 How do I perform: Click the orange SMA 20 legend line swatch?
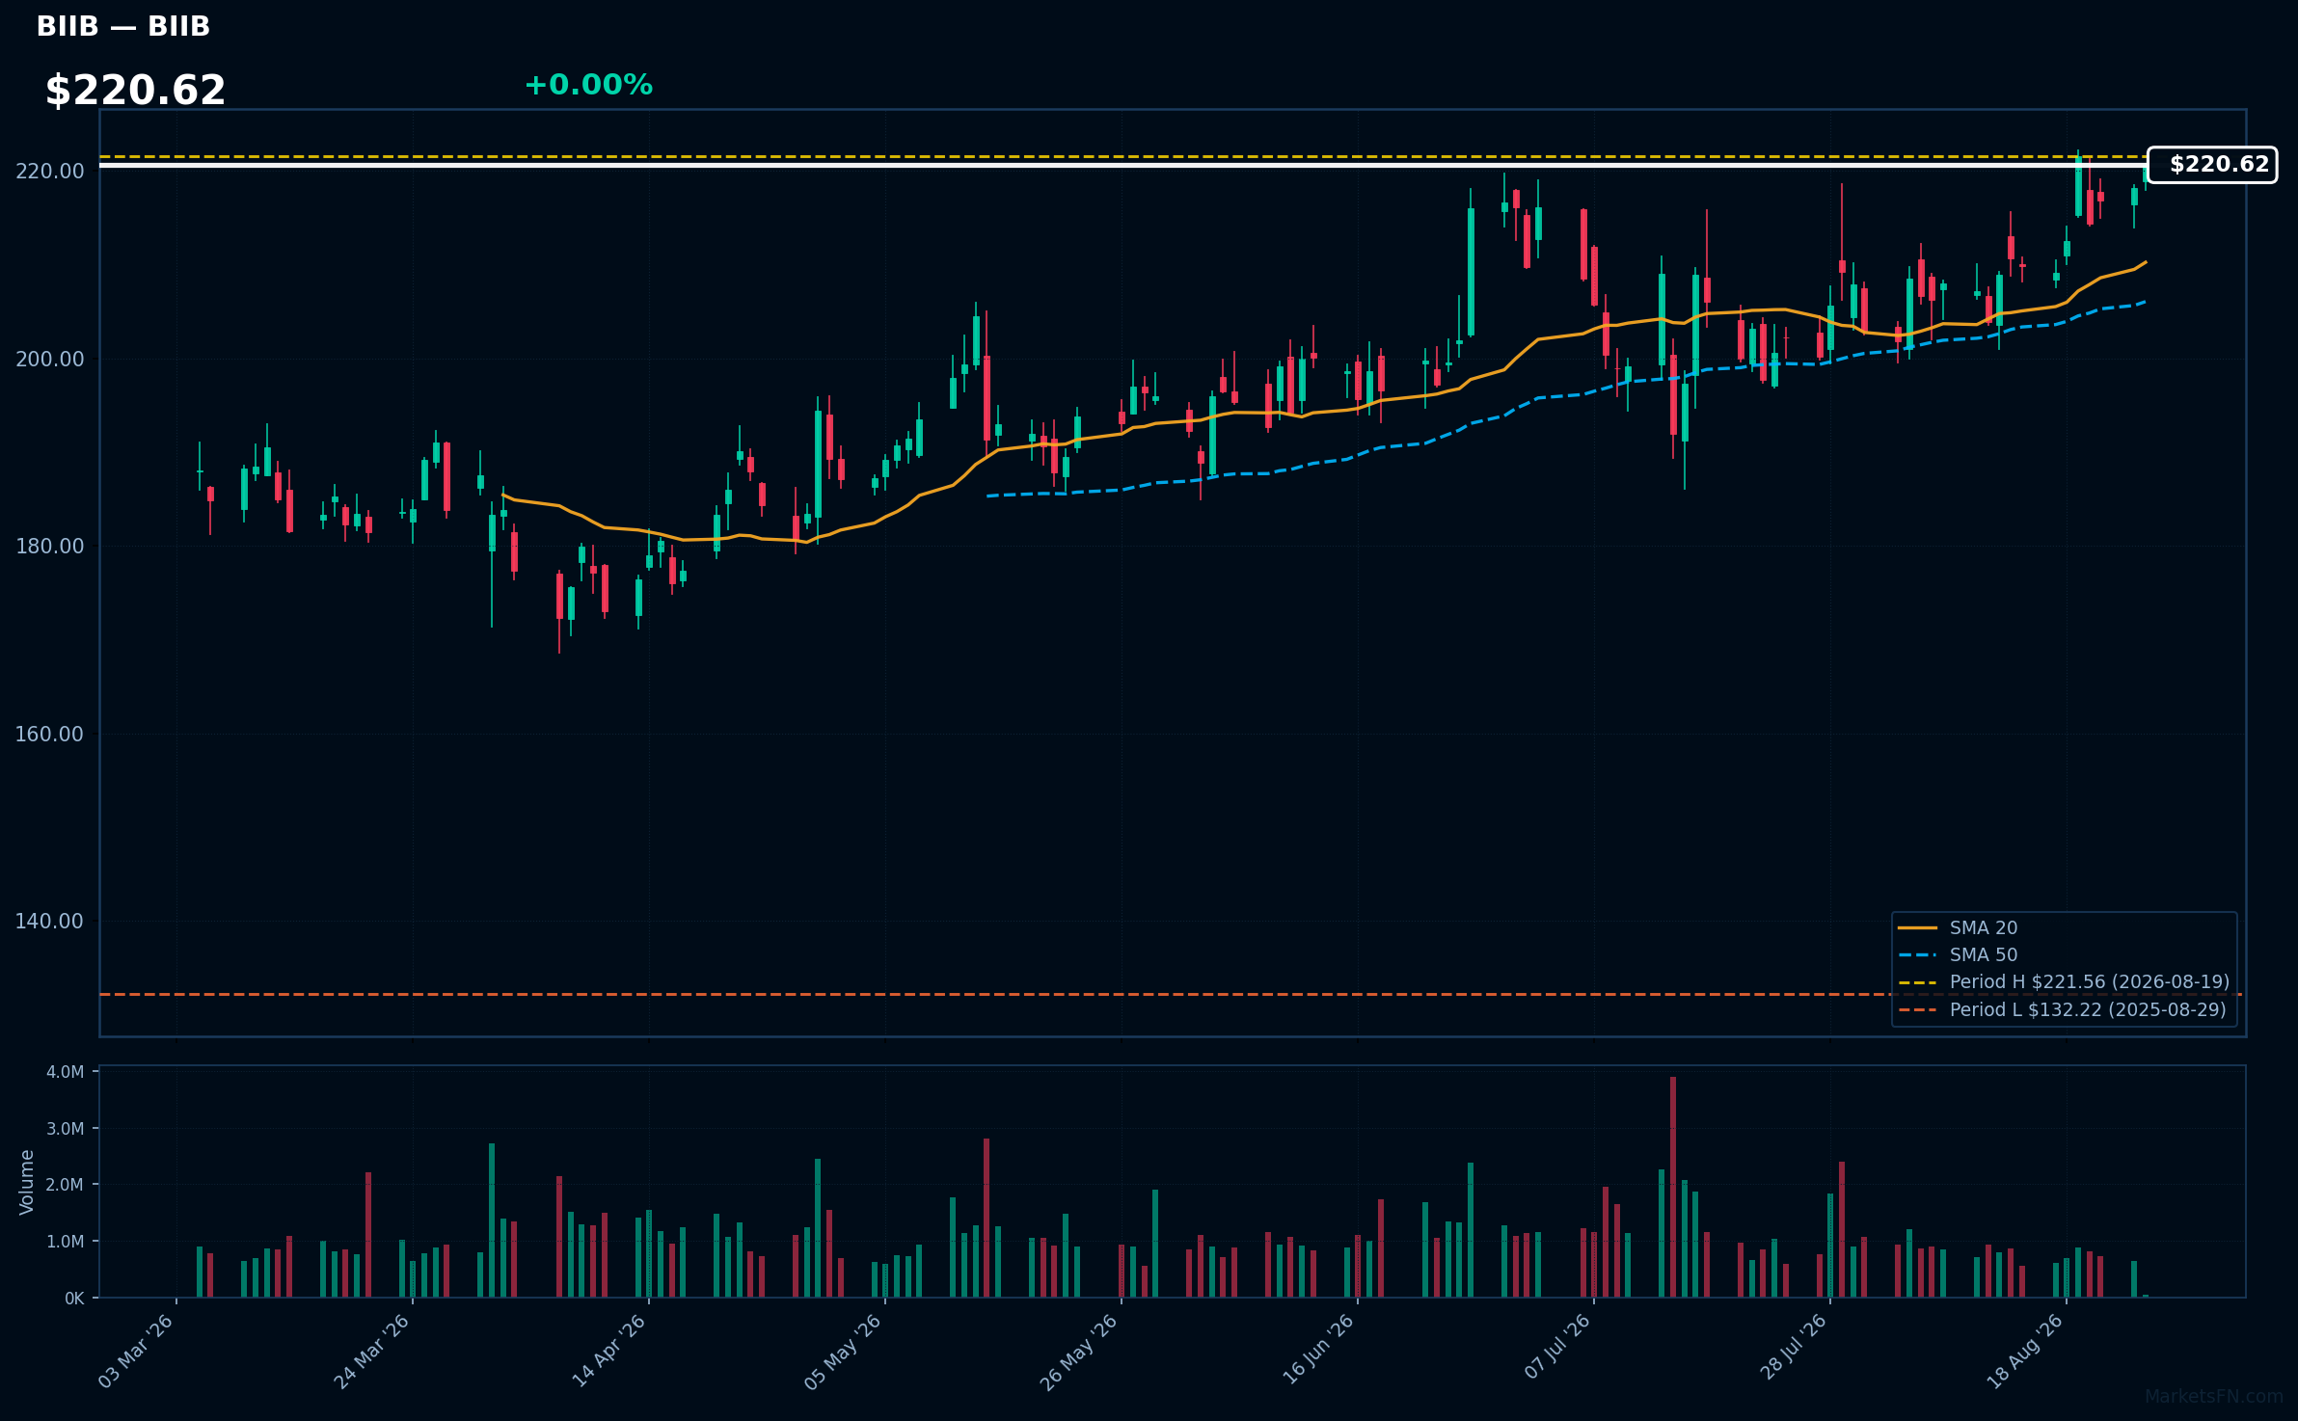click(x=1917, y=928)
